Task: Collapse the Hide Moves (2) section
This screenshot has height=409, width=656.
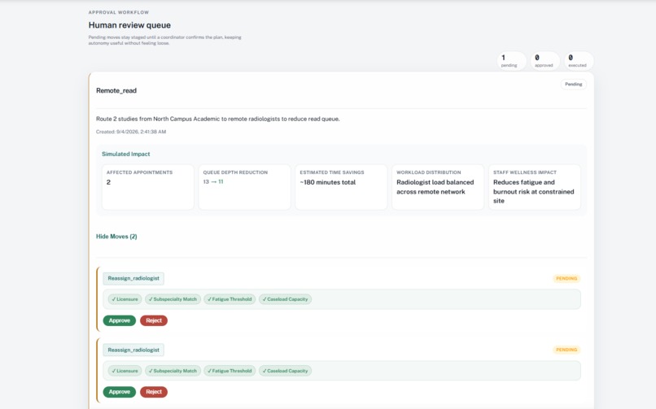Action: coord(116,237)
